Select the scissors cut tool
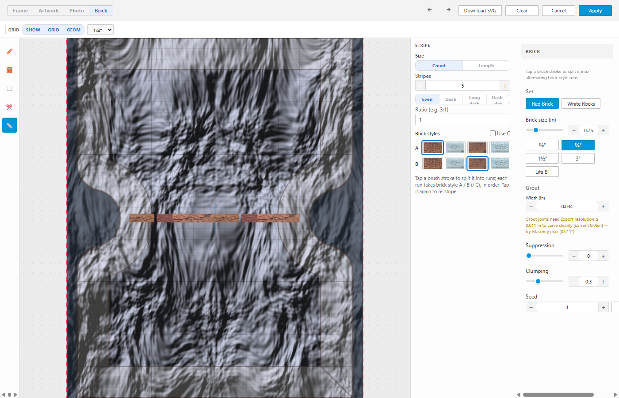The image size is (619, 398). [9, 107]
